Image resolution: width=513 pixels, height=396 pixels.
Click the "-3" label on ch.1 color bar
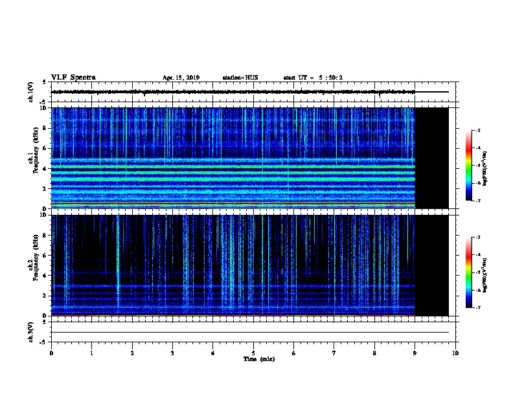point(478,130)
